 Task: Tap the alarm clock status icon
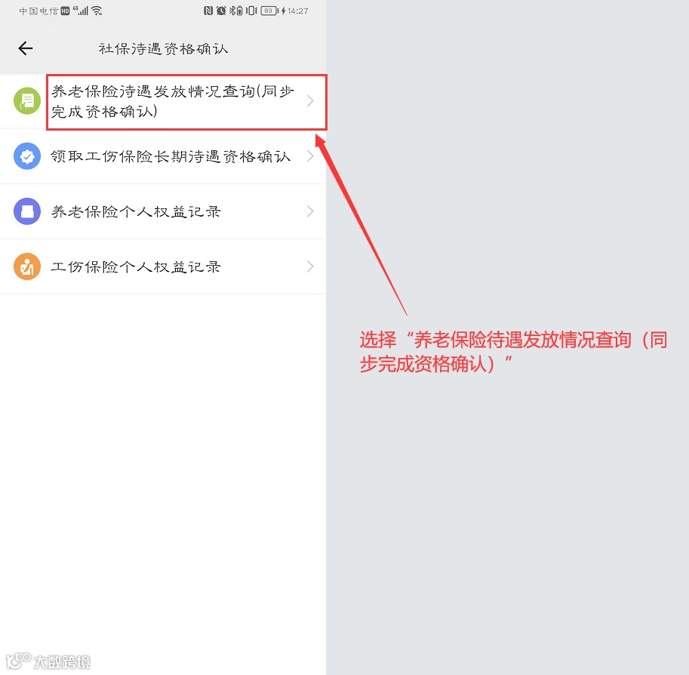click(x=221, y=11)
